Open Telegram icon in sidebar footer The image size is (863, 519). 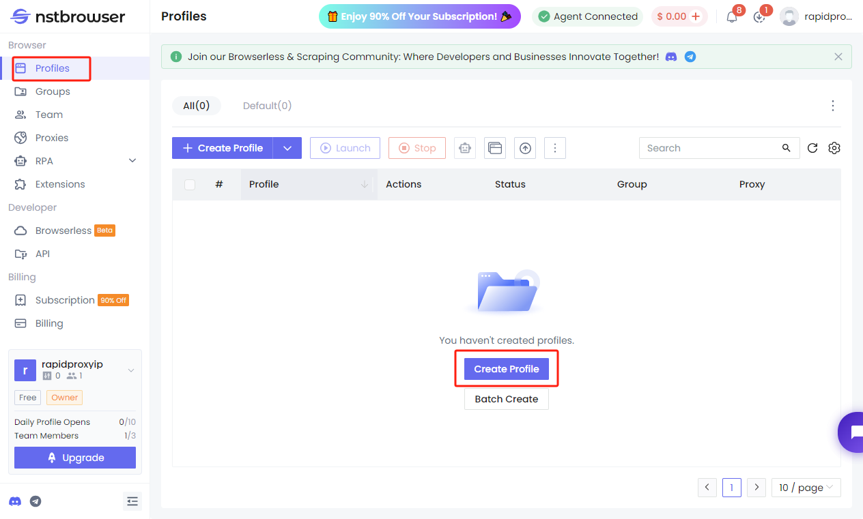36,501
